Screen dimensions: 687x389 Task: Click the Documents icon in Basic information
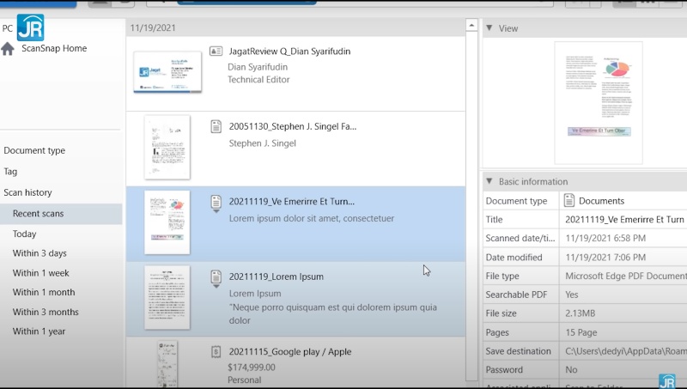569,201
